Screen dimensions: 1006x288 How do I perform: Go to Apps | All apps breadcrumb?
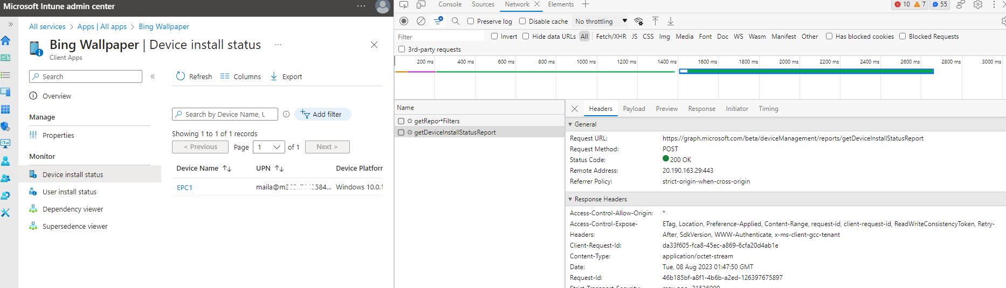point(102,26)
